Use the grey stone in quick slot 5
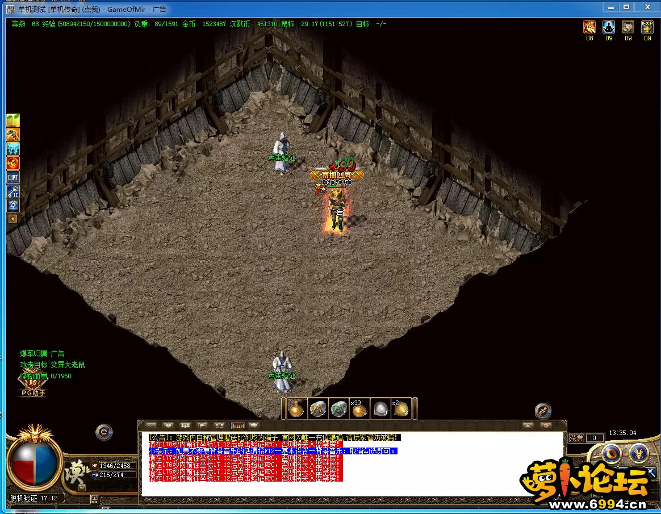 click(x=380, y=408)
